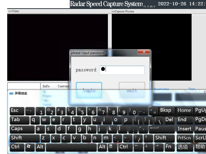Click the spacebar key
The width and height of the screenshot is (206, 154).
click(71, 147)
